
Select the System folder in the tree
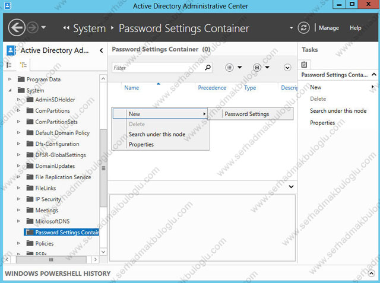31,90
